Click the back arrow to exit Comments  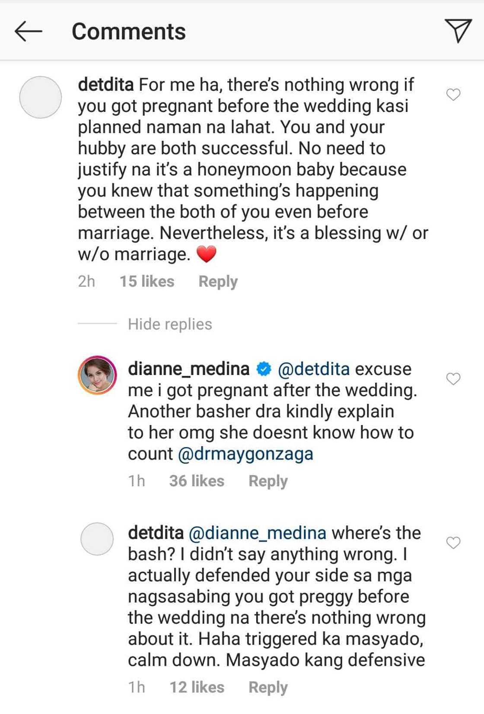pos(29,31)
